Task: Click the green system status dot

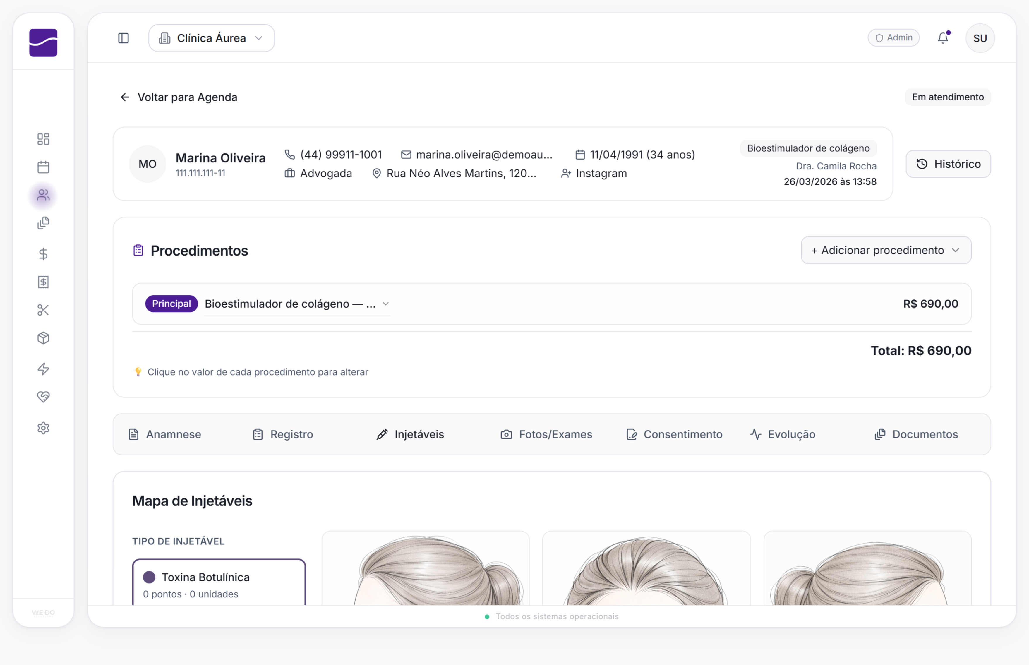Action: pos(487,617)
